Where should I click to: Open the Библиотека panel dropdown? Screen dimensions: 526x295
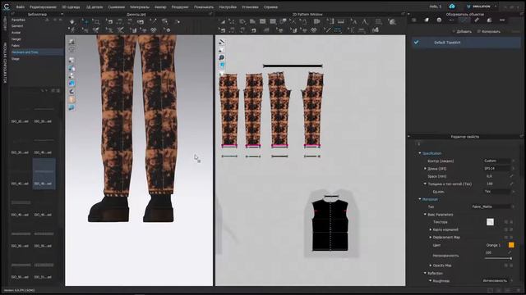pos(62,15)
